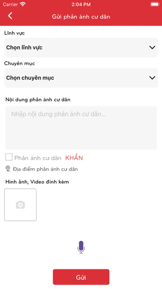Select Địa điểm phản ánh cư dân link
The height and width of the screenshot is (289, 162).
pyautogui.click(x=45, y=169)
